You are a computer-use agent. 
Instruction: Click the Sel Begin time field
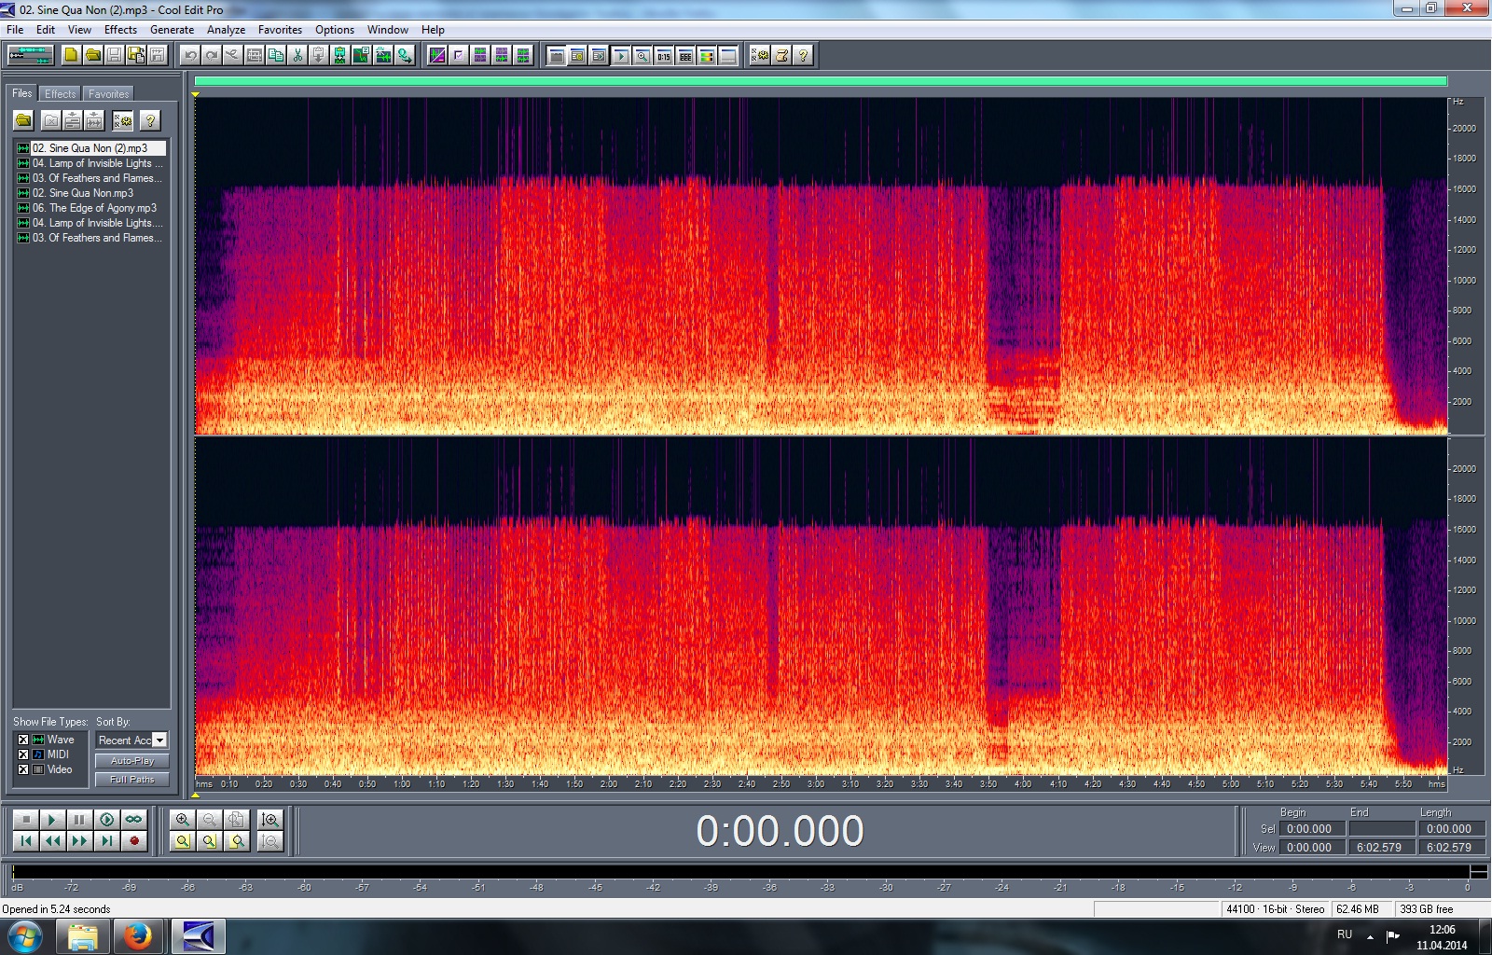(x=1311, y=829)
